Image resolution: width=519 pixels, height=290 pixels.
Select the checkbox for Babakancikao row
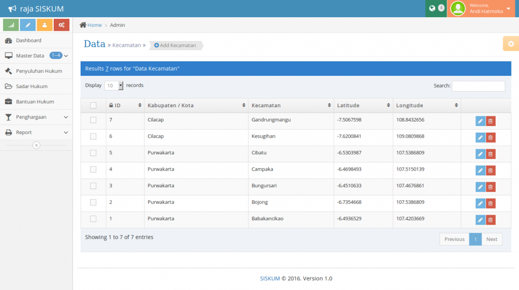(93, 219)
